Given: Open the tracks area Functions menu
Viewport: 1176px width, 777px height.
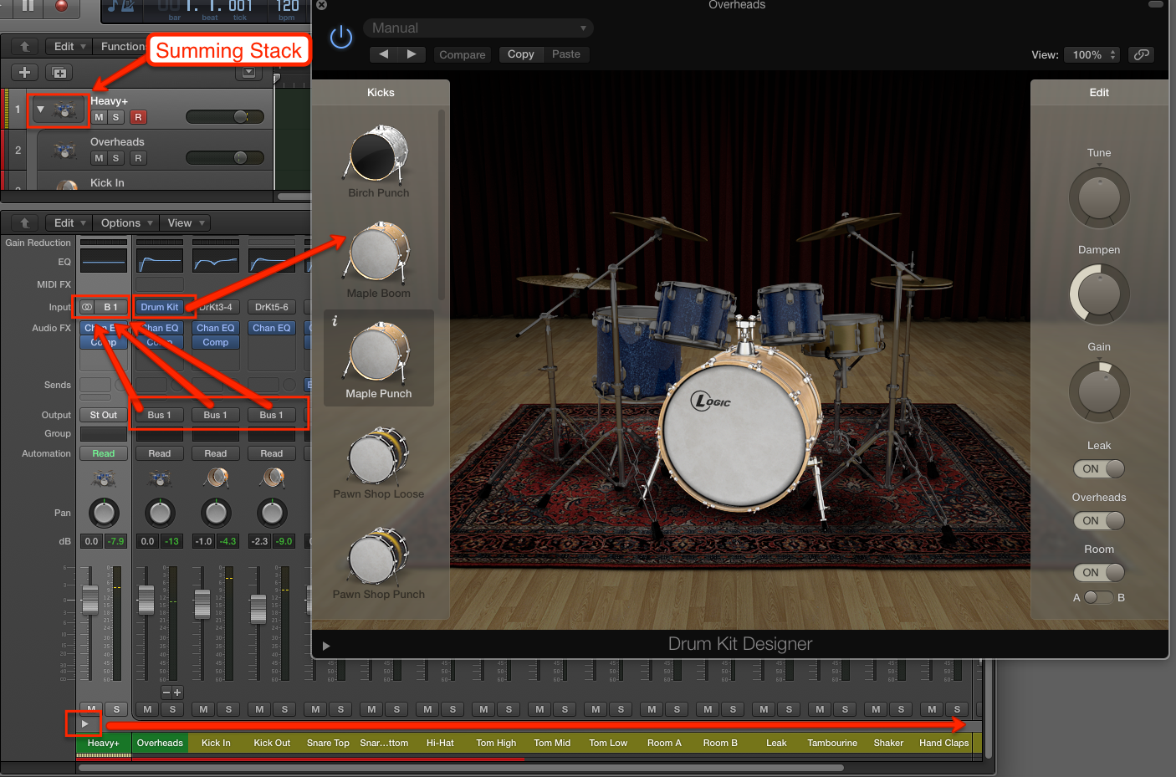Looking at the screenshot, I should click(x=122, y=47).
